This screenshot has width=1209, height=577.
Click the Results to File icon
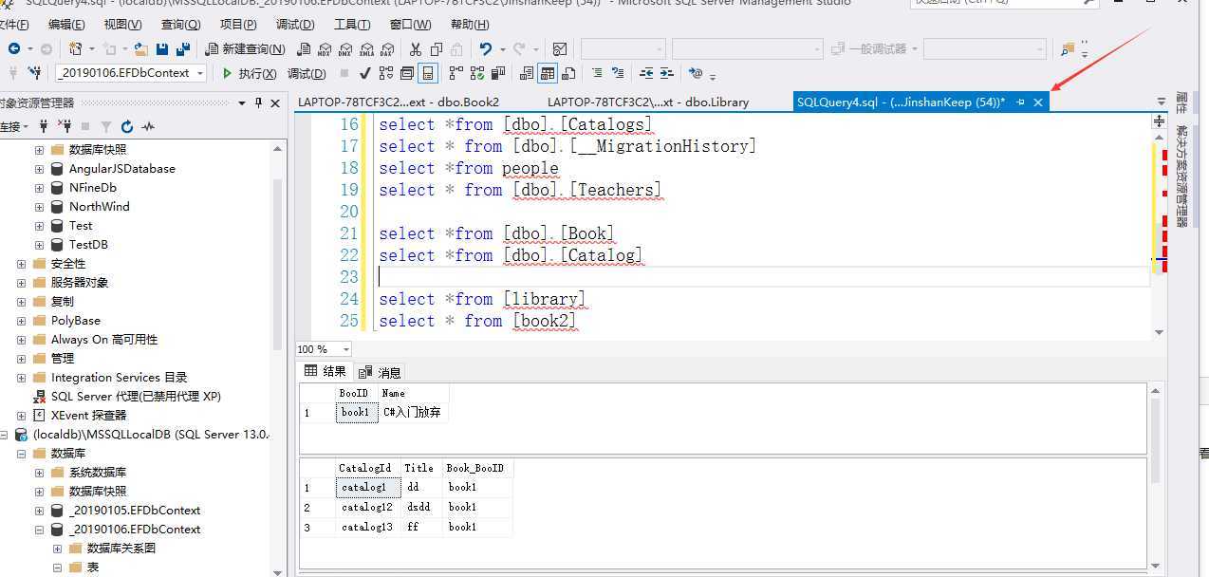coord(568,73)
